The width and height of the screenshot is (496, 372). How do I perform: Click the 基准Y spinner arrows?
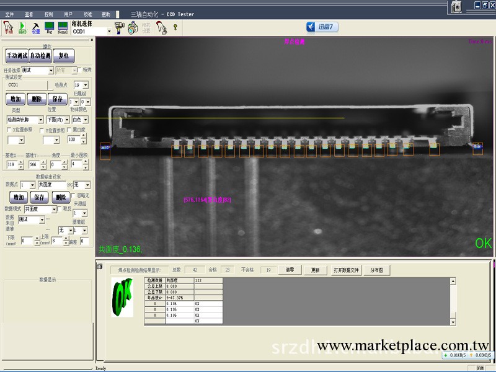[x=43, y=164]
